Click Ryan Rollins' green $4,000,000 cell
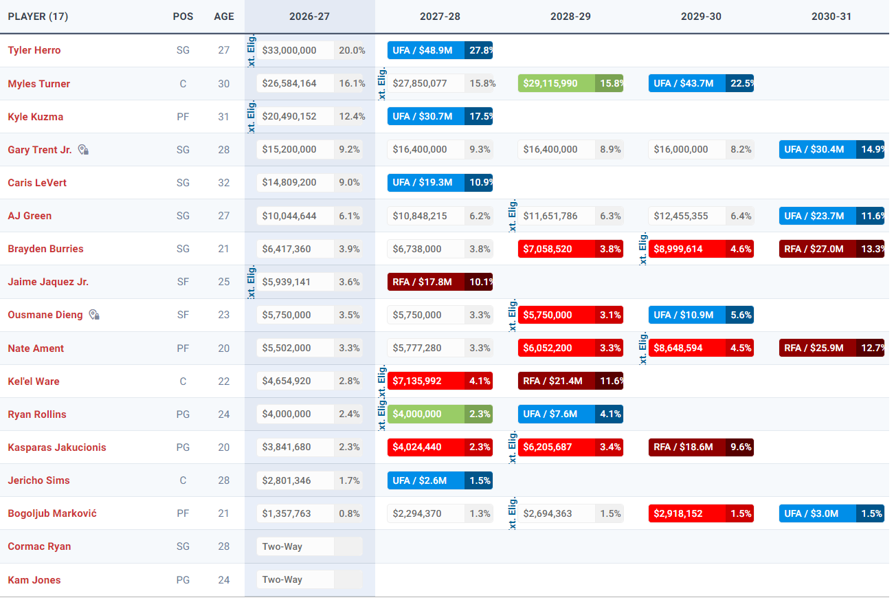This screenshot has width=894, height=600. (440, 414)
